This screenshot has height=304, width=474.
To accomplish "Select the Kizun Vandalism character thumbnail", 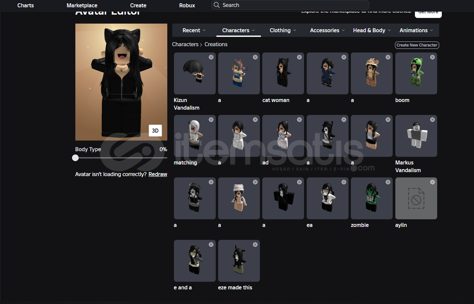I will (195, 73).
